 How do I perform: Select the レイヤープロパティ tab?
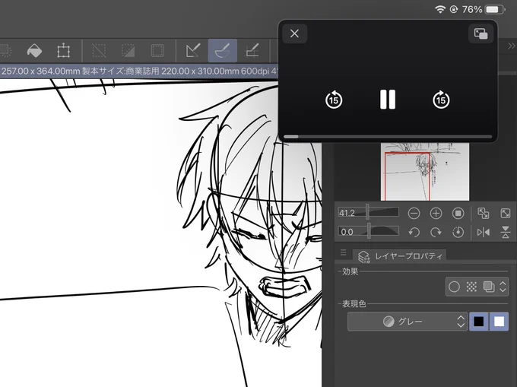point(399,256)
